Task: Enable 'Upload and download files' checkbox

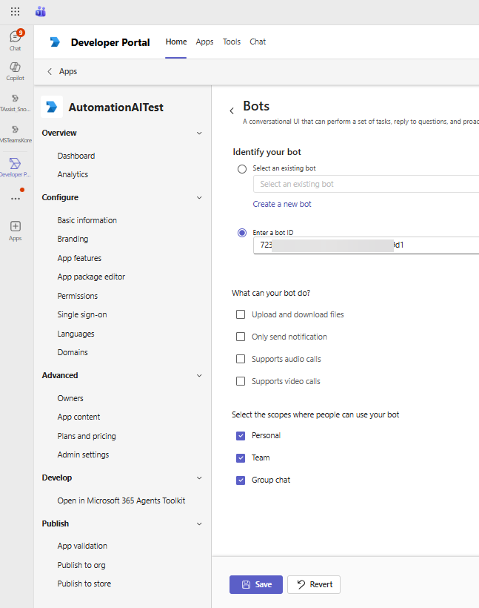Action: point(241,314)
